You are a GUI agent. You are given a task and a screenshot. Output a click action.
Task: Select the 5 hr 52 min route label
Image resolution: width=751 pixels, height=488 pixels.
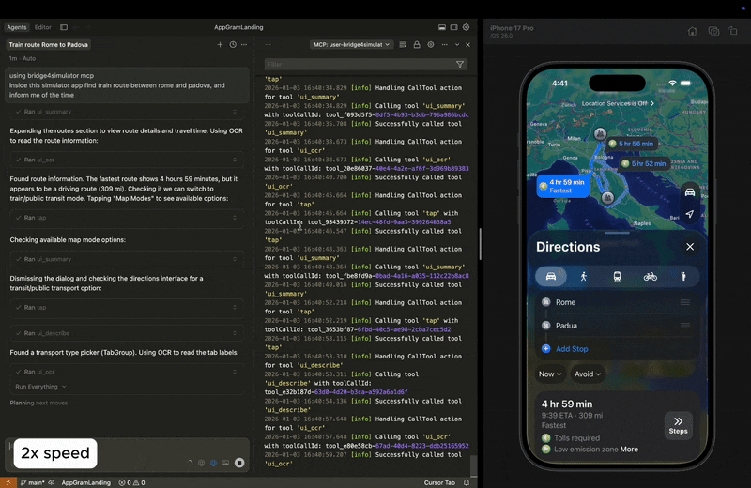645,164
